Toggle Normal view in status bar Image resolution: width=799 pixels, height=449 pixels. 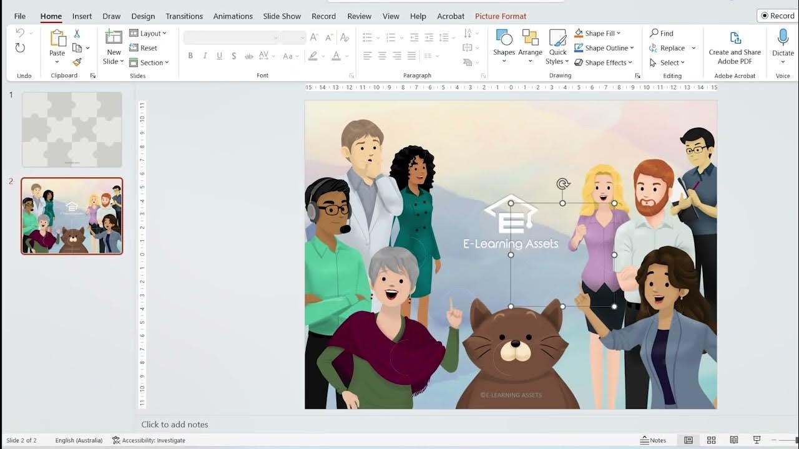(x=688, y=440)
